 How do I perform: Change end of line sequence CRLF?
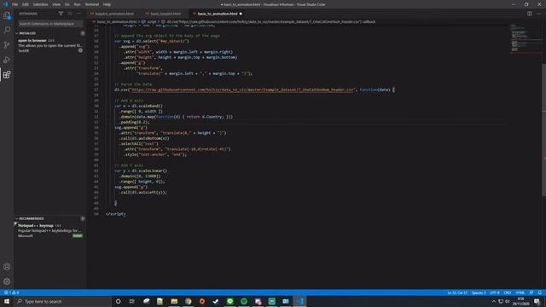click(x=508, y=293)
